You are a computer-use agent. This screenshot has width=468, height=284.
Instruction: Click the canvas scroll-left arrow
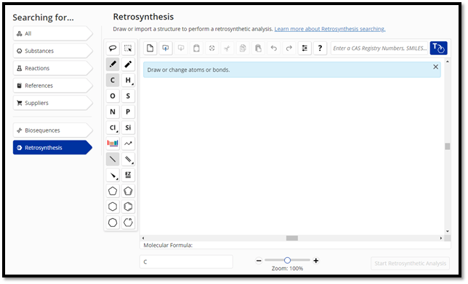[143, 238]
